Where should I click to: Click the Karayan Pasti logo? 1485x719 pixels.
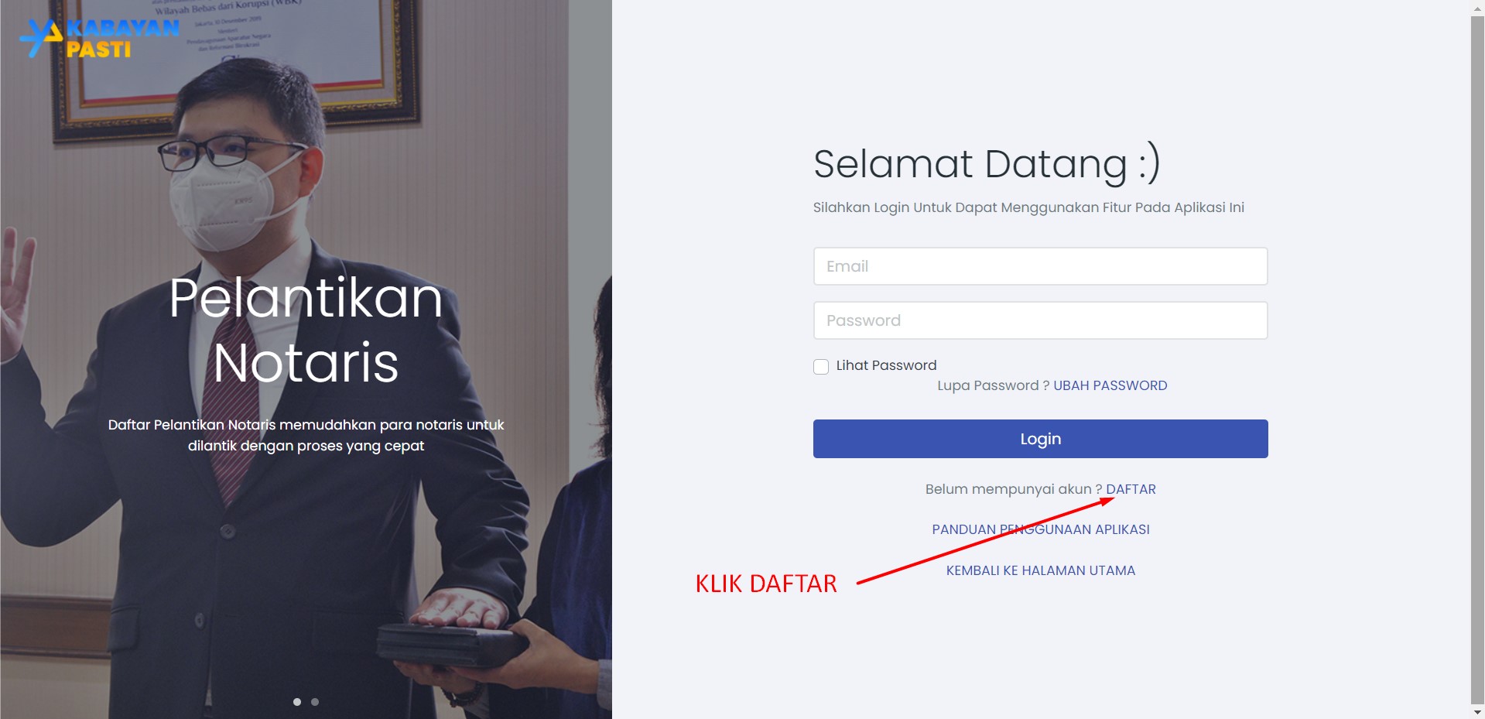tap(99, 38)
